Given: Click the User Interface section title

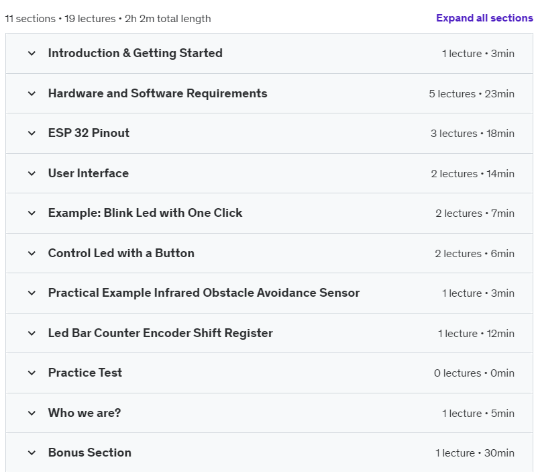Looking at the screenshot, I should click(x=88, y=173).
